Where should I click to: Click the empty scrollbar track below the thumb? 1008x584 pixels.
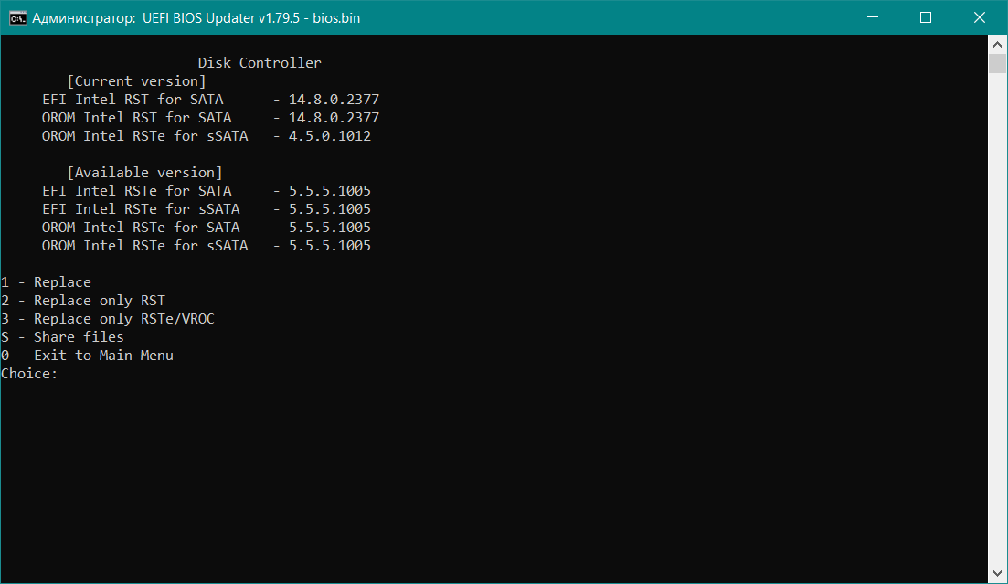[997, 320]
